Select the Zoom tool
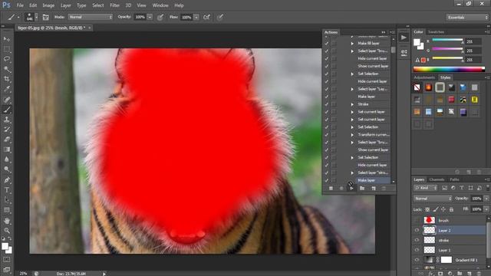 coord(7,231)
